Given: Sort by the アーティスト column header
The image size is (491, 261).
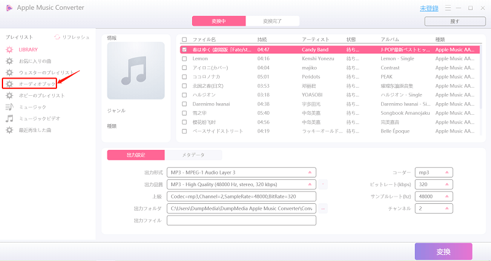Looking at the screenshot, I should (315, 39).
